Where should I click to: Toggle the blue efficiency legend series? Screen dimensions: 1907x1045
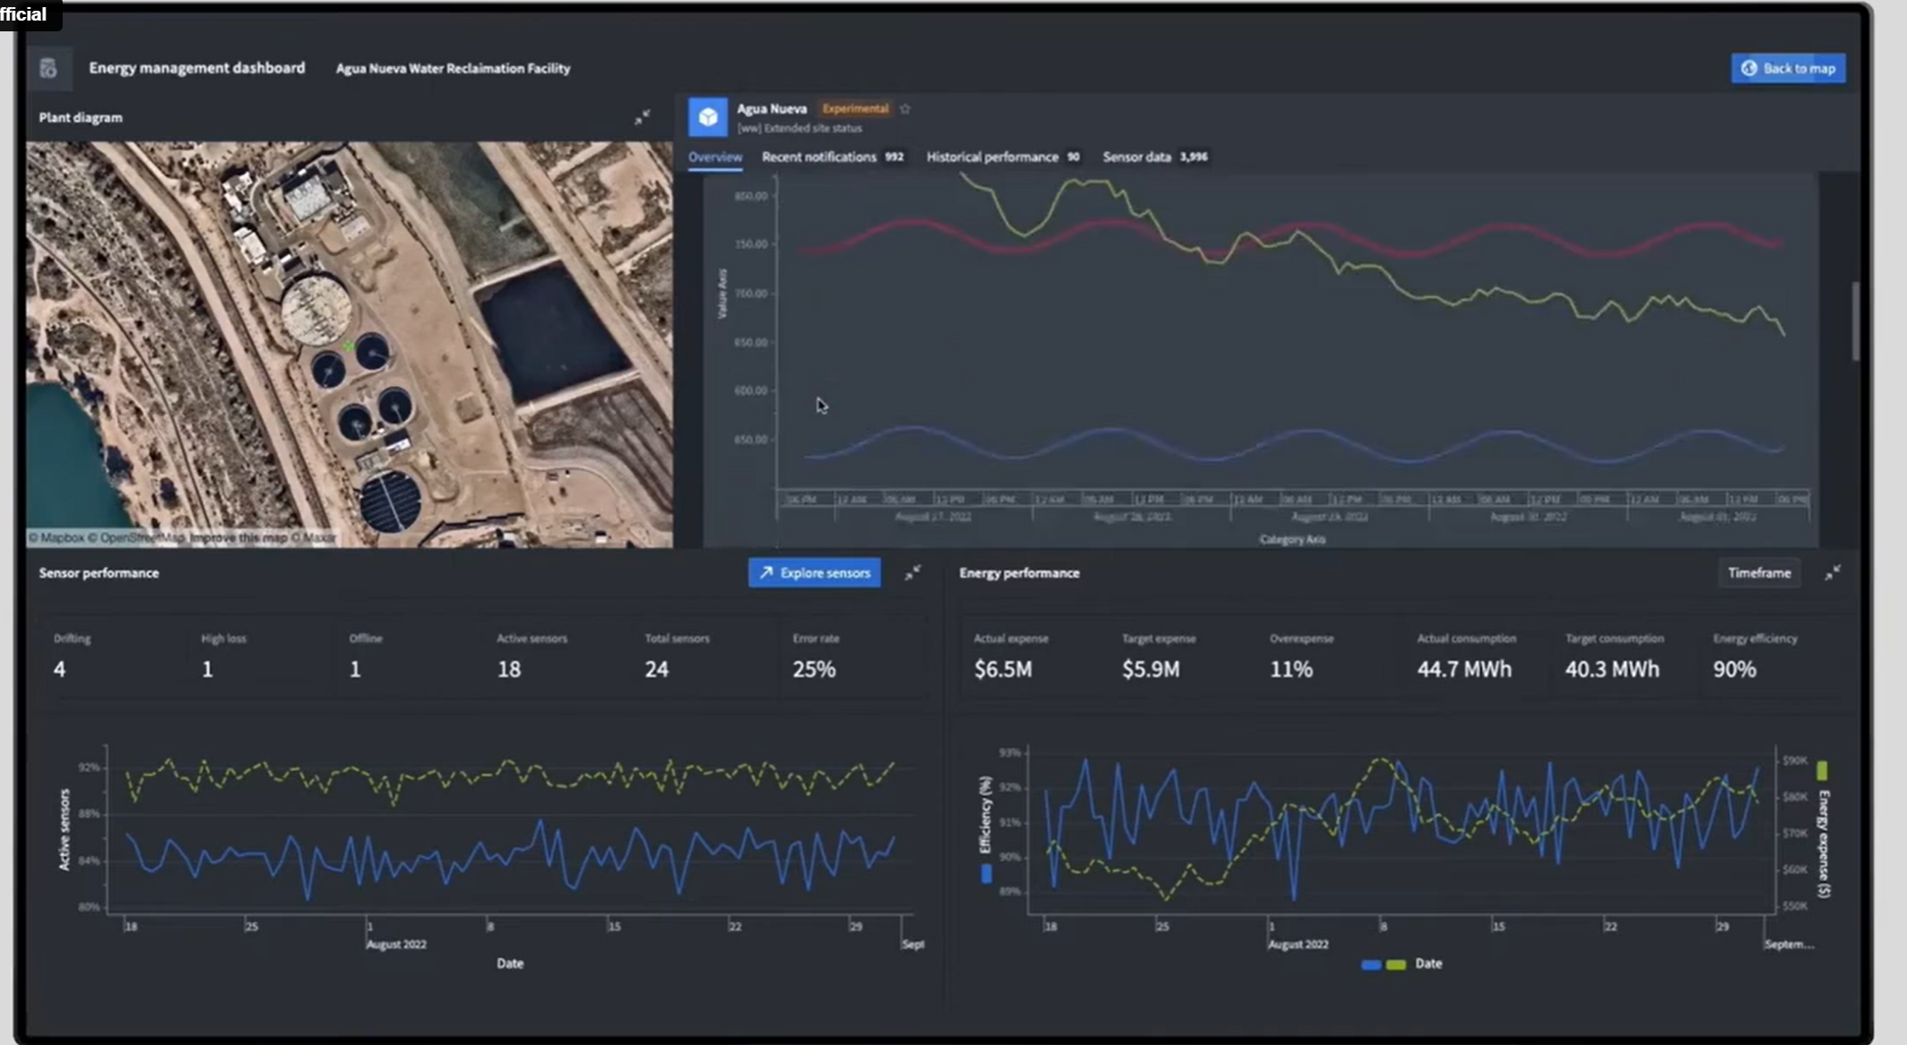click(1370, 964)
